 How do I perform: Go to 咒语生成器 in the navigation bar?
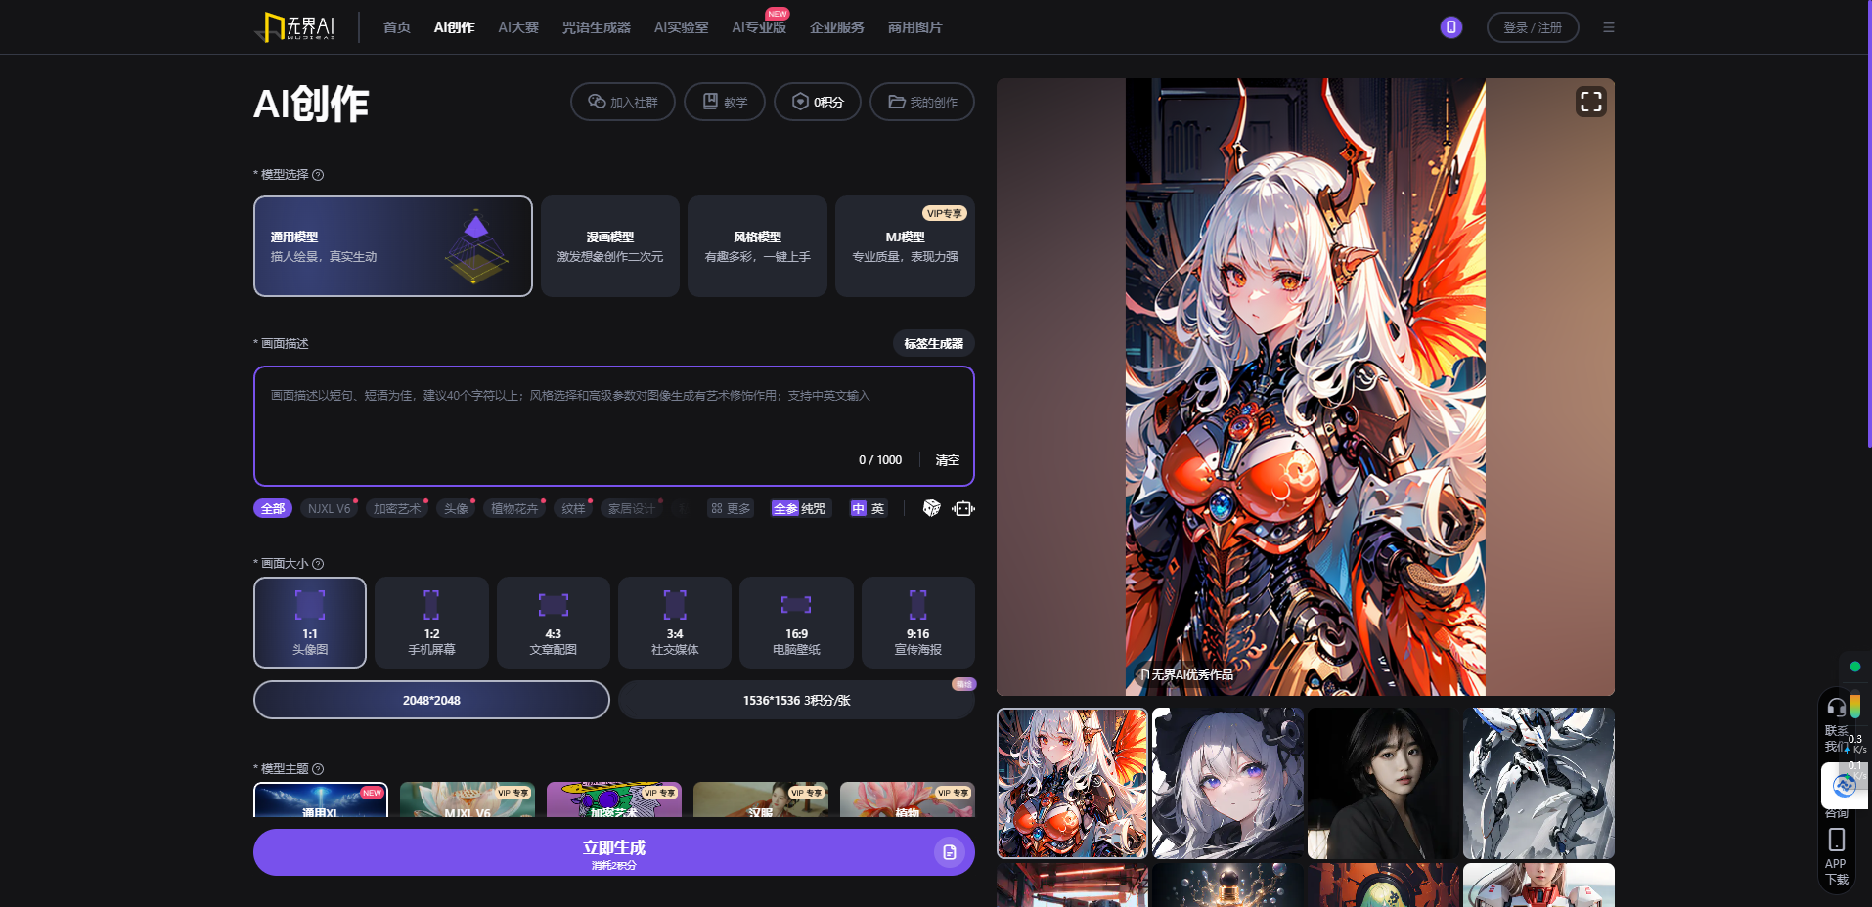[596, 26]
